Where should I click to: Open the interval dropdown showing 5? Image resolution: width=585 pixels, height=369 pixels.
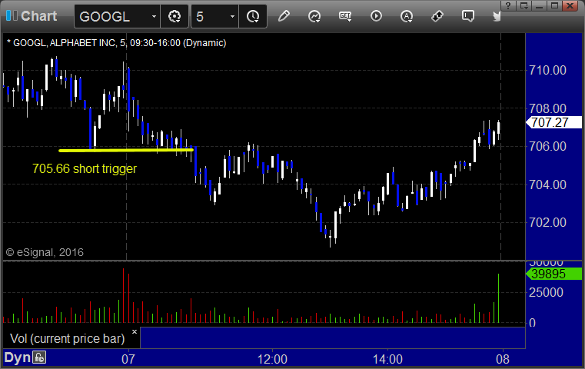[232, 16]
